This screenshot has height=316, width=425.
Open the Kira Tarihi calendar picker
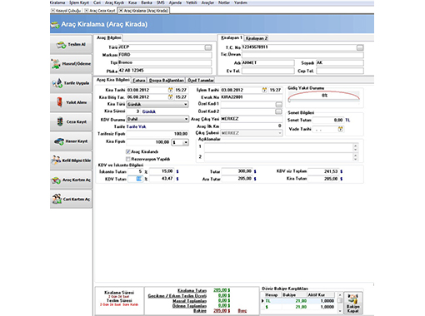point(170,90)
